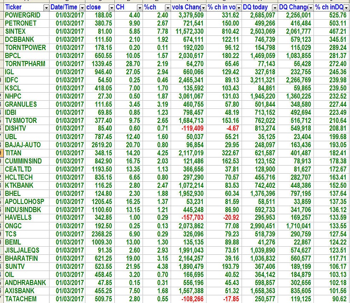Select the INDUSINDBK ticker cell
Viewport: 350px width, 303px height.
(26, 210)
